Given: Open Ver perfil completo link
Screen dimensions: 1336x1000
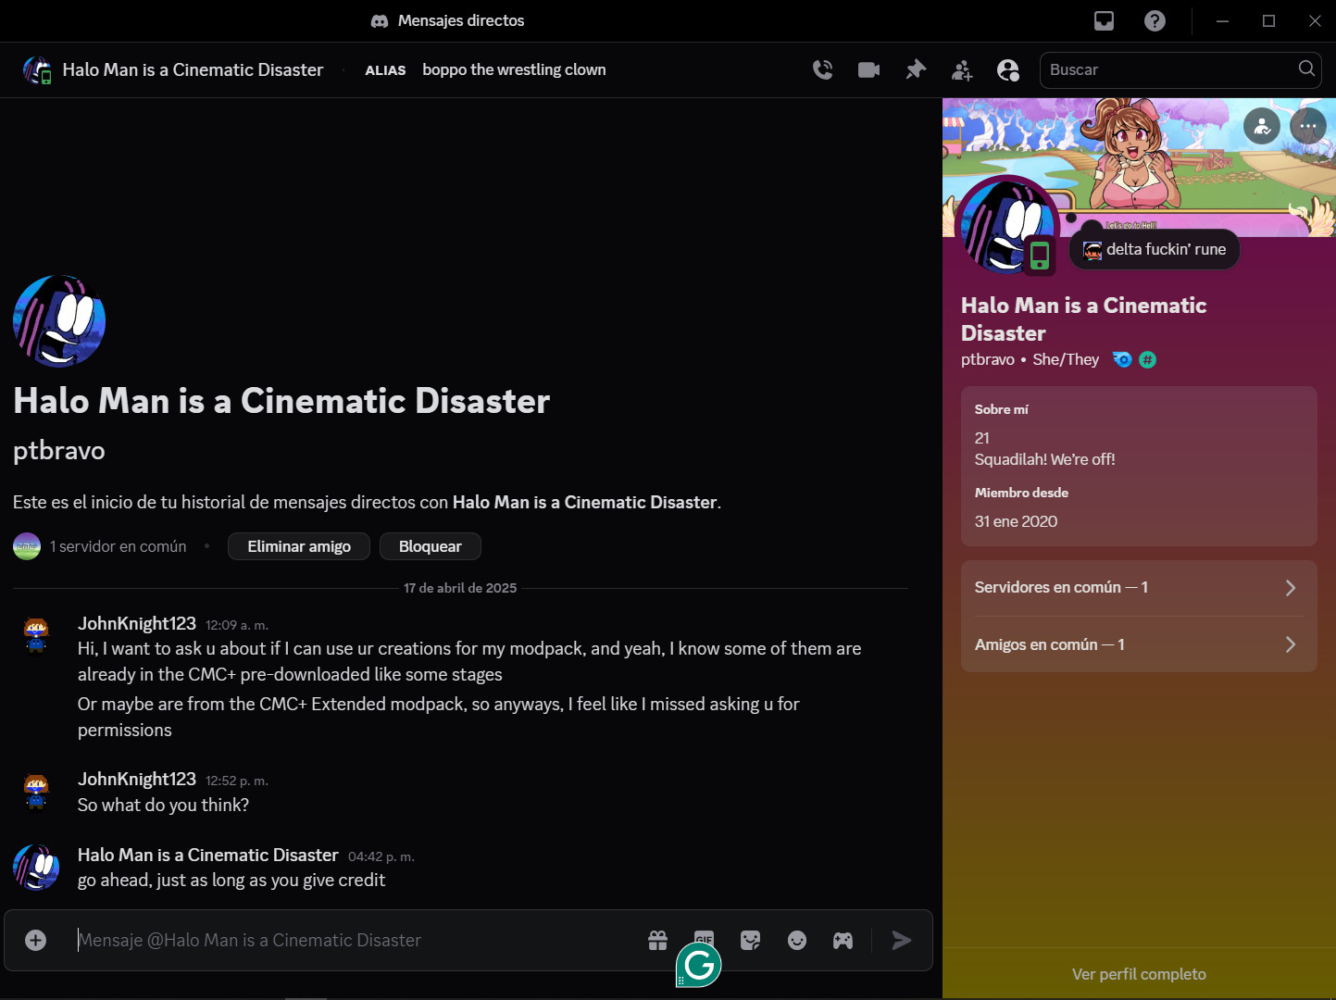Looking at the screenshot, I should pyautogui.click(x=1138, y=974).
